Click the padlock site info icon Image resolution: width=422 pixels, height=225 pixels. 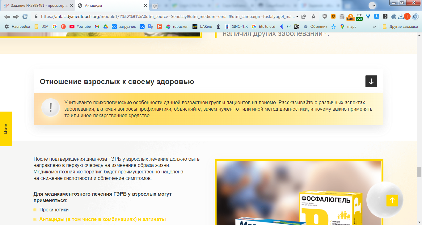[x=36, y=16]
